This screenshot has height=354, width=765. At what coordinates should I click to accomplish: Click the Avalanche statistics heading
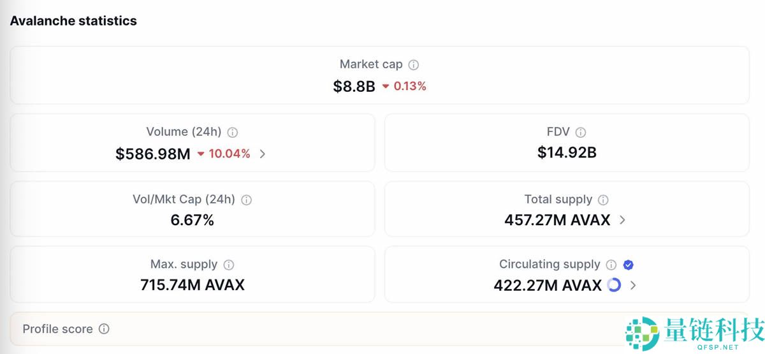tap(73, 20)
